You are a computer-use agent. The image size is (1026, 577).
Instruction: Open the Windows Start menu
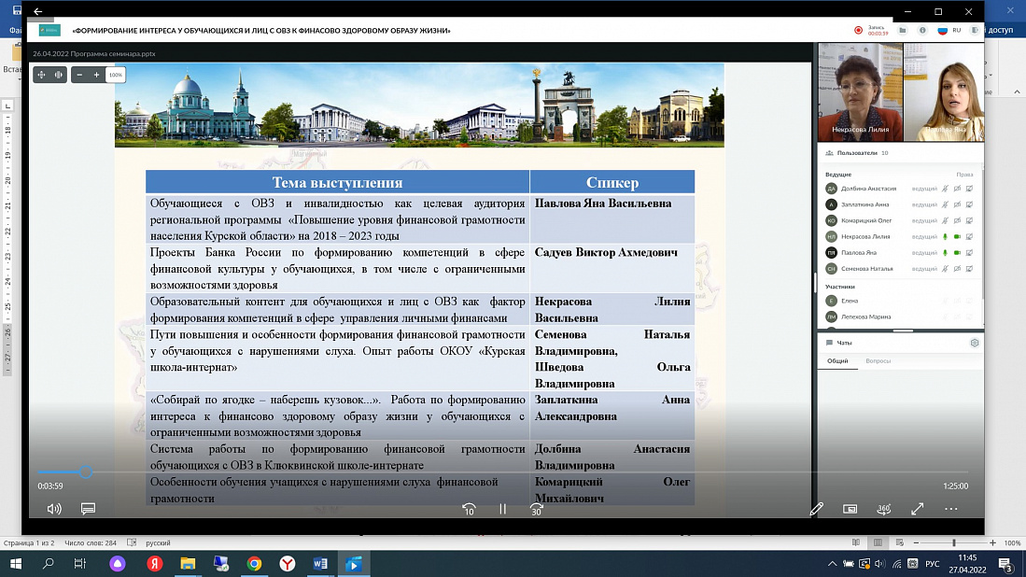16,563
